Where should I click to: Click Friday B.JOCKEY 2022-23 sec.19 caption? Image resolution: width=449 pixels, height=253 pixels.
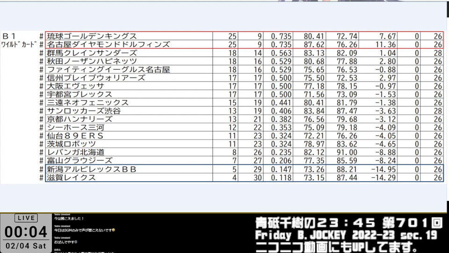click(x=346, y=236)
